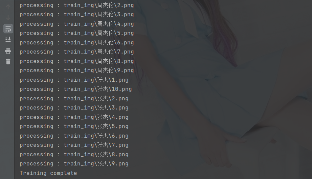Click the line for 张杰\1.png

tap(74, 80)
